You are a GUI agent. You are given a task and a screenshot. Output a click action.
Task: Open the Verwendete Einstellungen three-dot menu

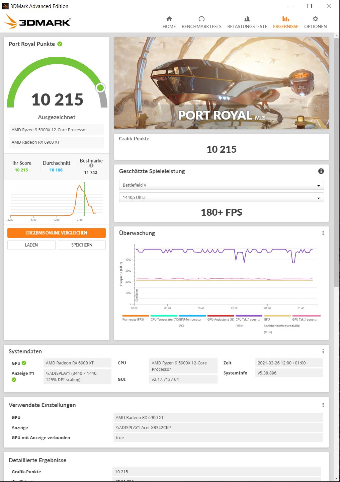point(323,405)
